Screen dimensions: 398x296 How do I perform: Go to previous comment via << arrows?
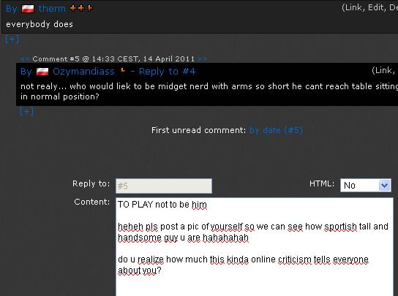24,59
